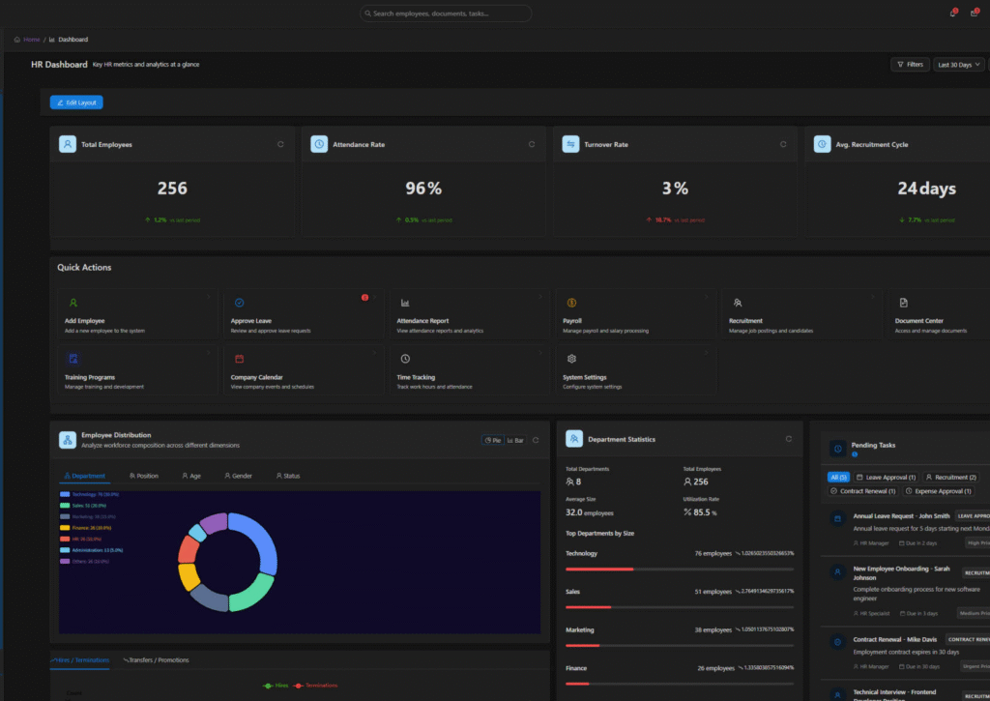Switch Employee Distribution chart to Pie view
The height and width of the screenshot is (701, 990).
(492, 440)
